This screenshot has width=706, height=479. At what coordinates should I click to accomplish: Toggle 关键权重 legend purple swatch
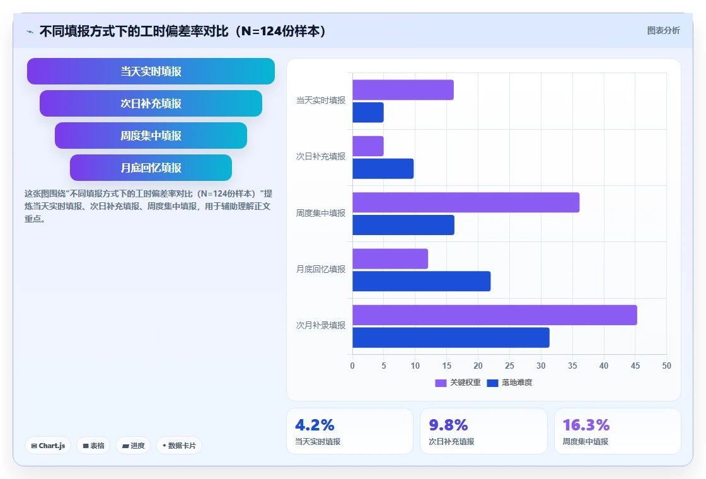[441, 383]
